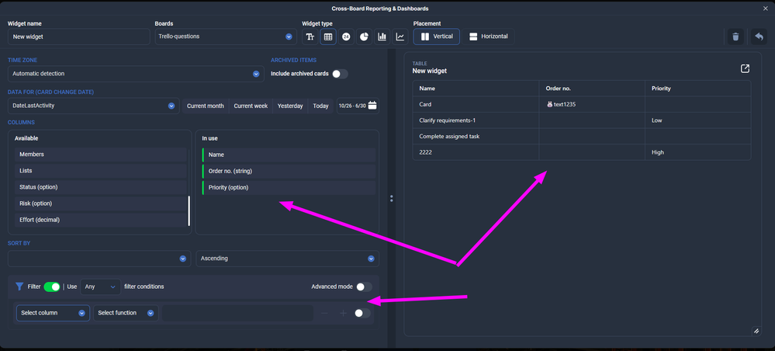Click the 10/26 - 6/30 date range

point(352,106)
